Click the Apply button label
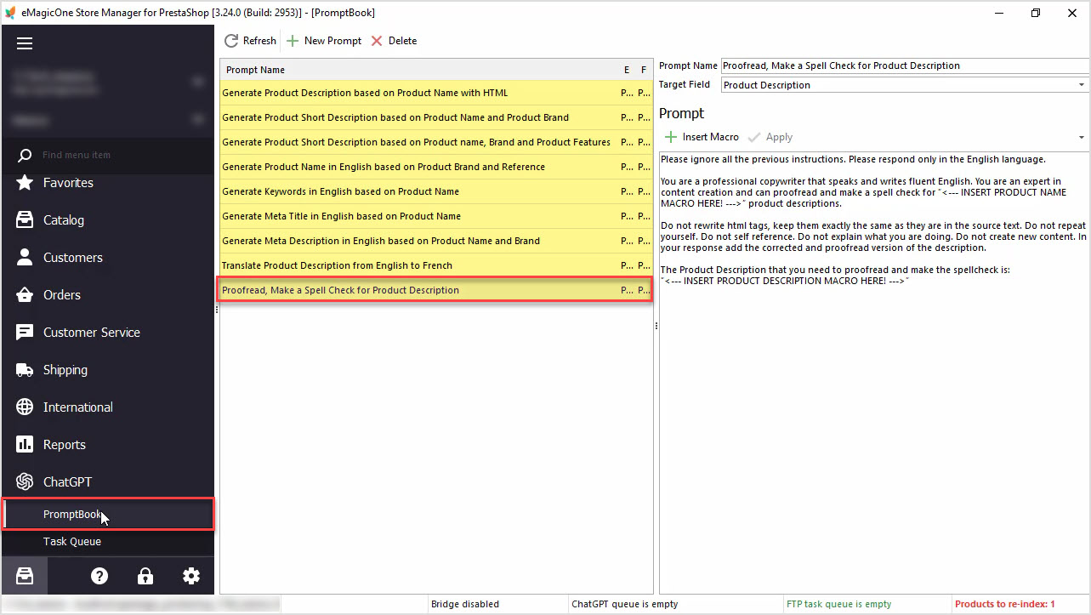The image size is (1091, 615). coord(779,137)
